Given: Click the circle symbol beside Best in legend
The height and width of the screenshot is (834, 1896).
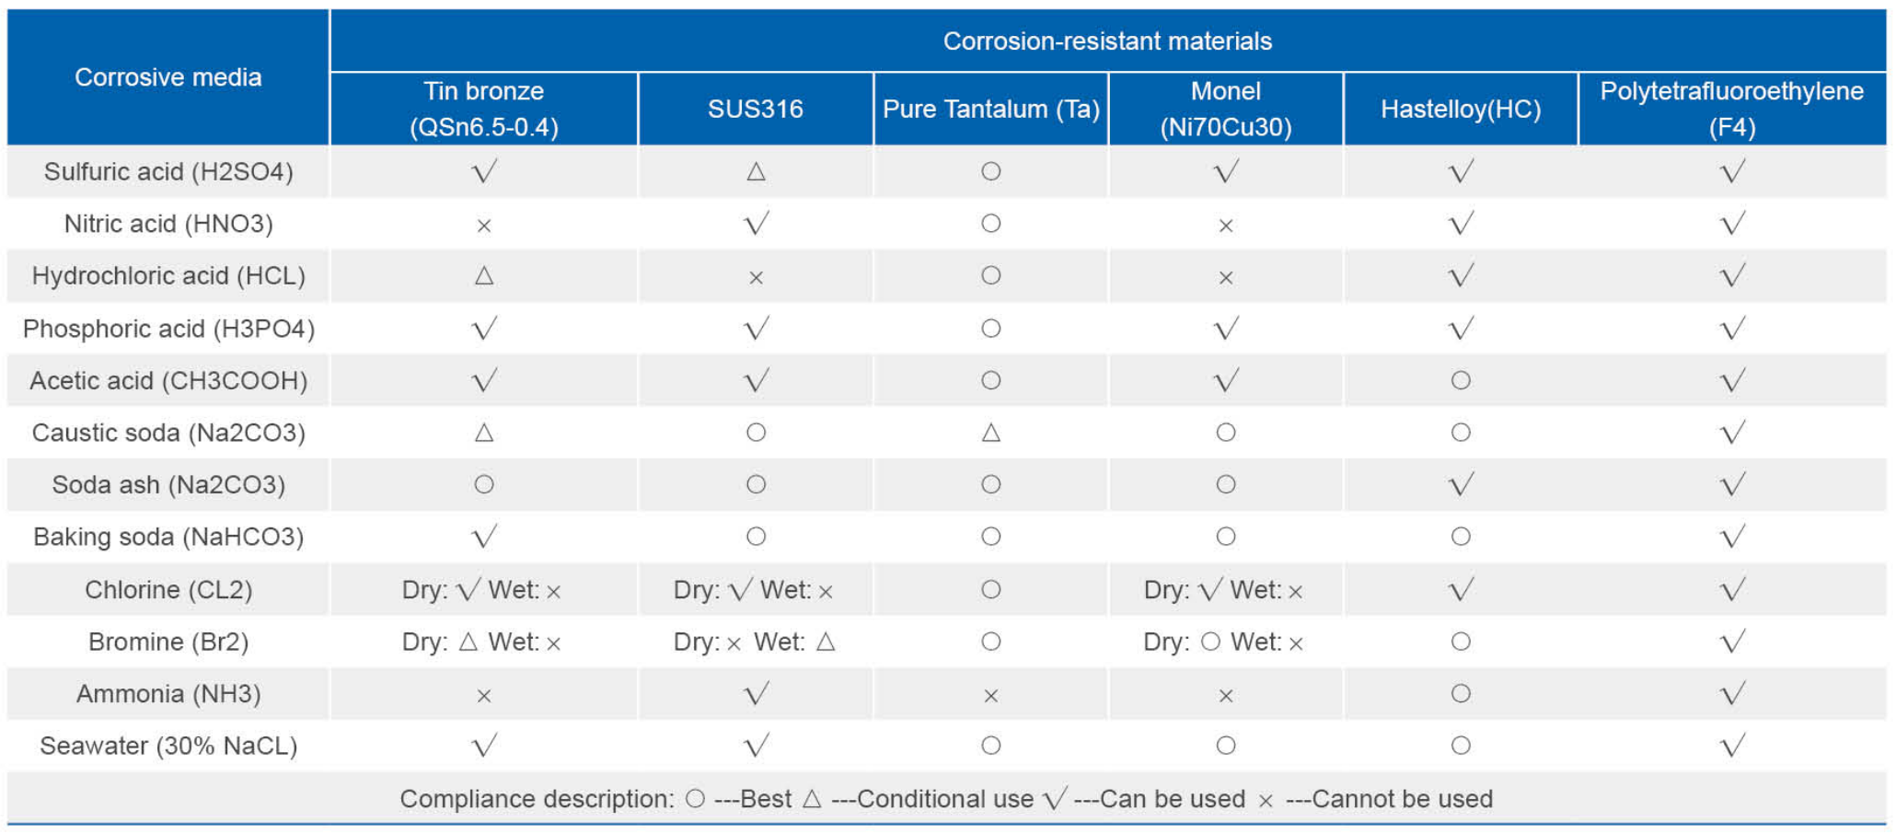Looking at the screenshot, I should (x=695, y=799).
